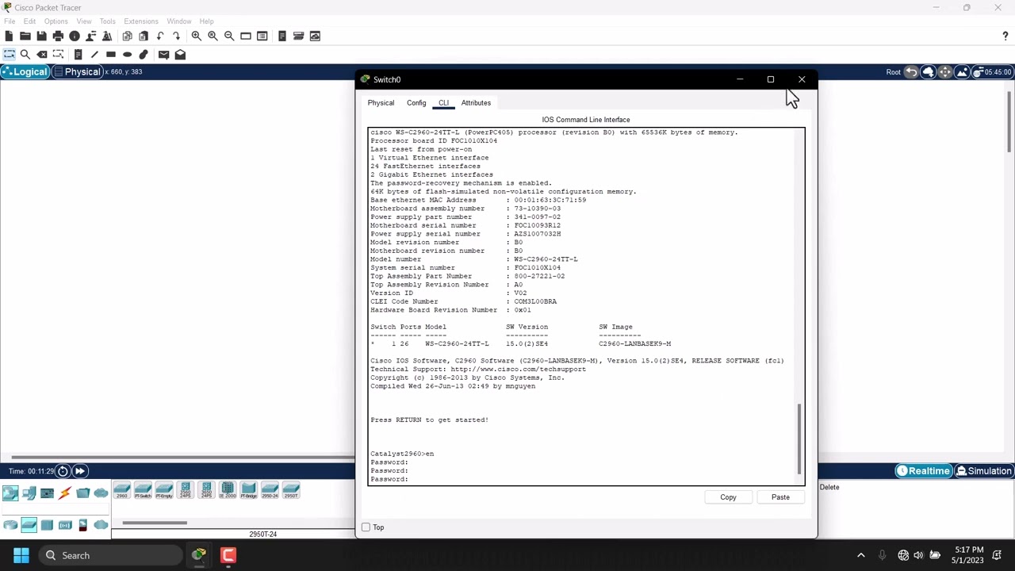Viewport: 1015px width, 571px height.
Task: Open the Edit menu
Action: click(x=29, y=21)
